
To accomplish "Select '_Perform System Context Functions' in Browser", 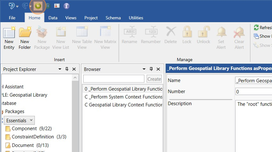I will pos(123,97).
